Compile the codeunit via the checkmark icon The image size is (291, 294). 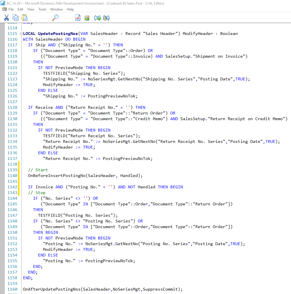coord(78,18)
